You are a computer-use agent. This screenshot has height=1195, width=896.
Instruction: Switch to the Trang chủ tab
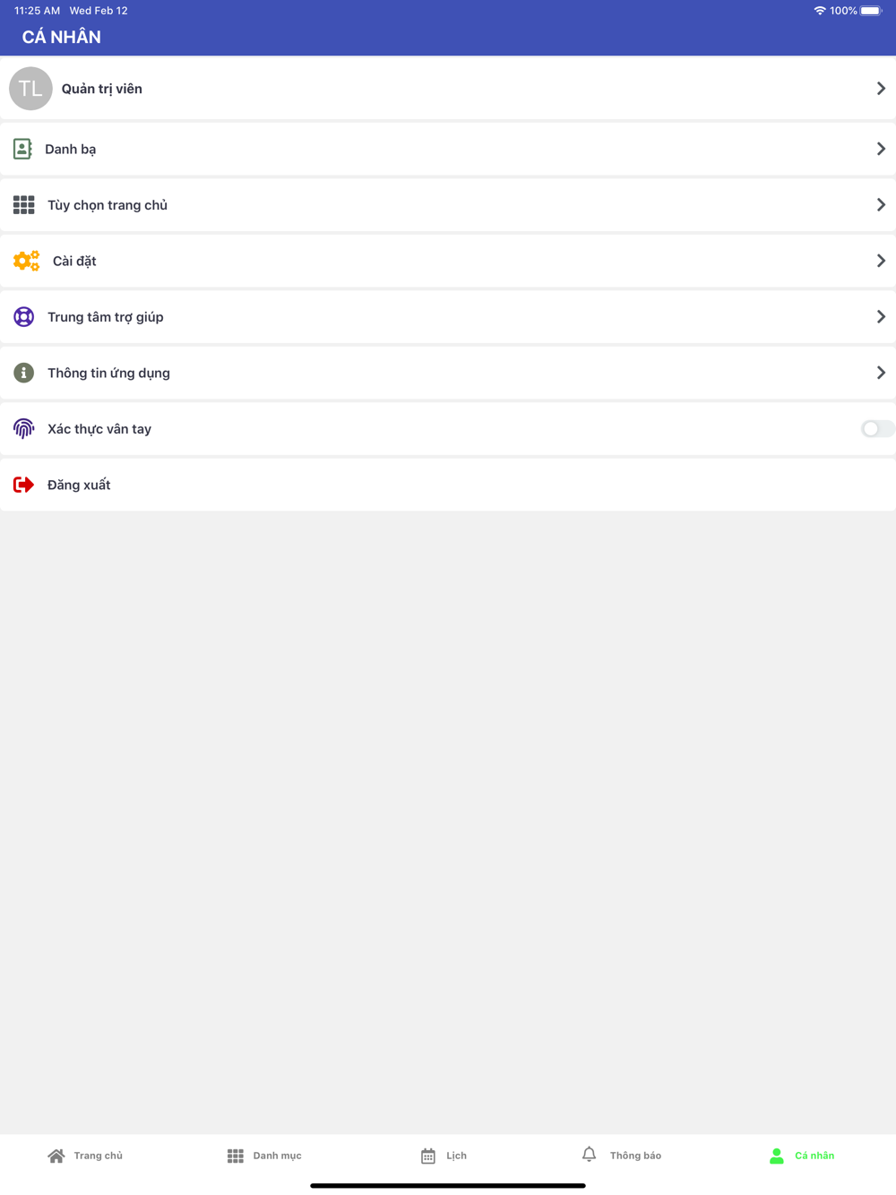coord(85,1156)
